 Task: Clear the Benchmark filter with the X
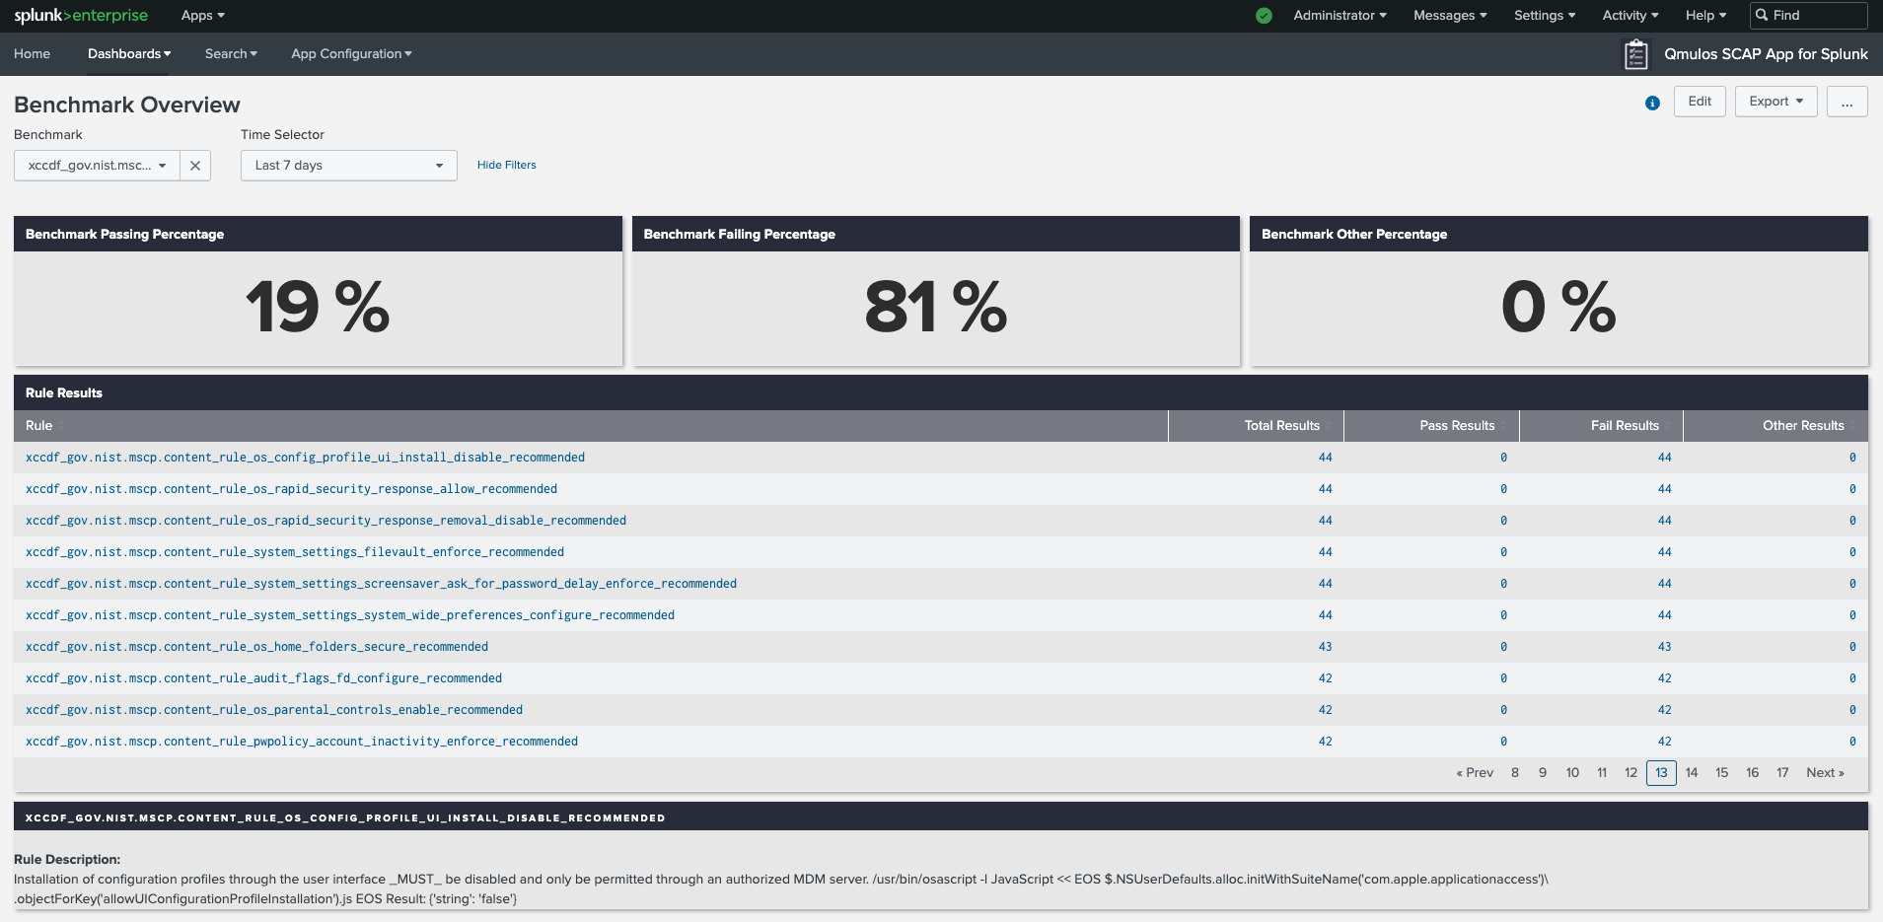tap(195, 166)
